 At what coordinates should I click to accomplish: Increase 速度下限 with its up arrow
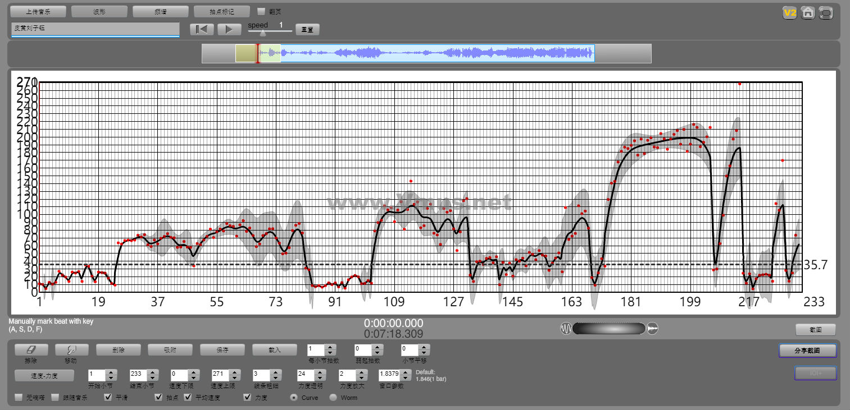[194, 371]
